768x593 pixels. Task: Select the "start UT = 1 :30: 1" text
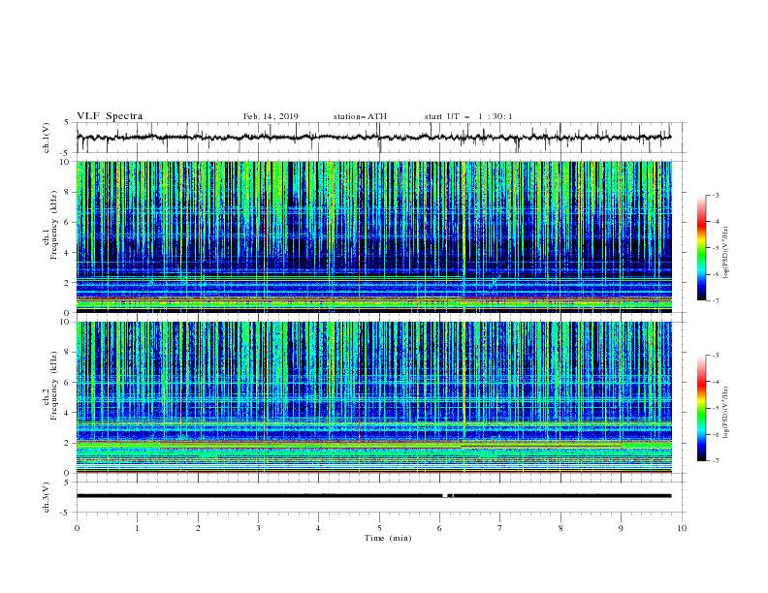(468, 116)
